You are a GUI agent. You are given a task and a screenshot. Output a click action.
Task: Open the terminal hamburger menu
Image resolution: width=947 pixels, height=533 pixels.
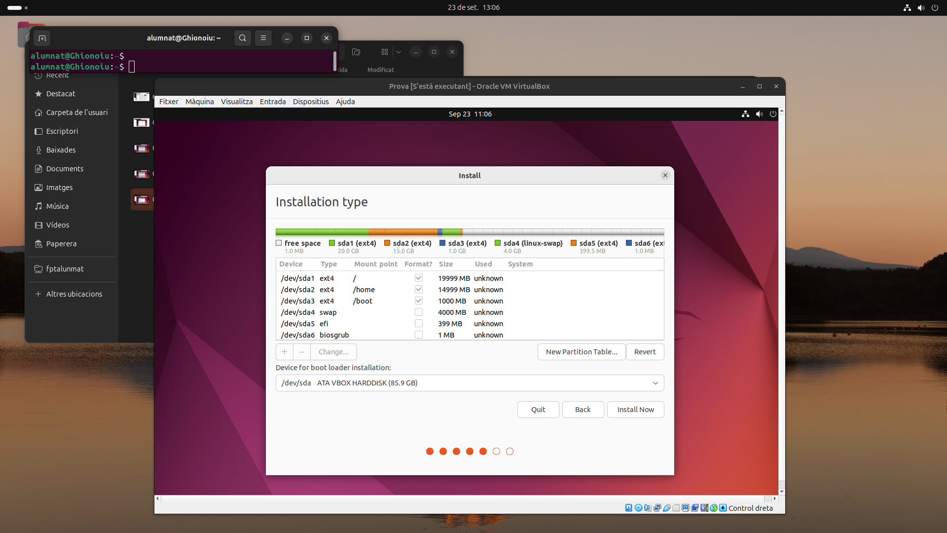[x=263, y=38]
